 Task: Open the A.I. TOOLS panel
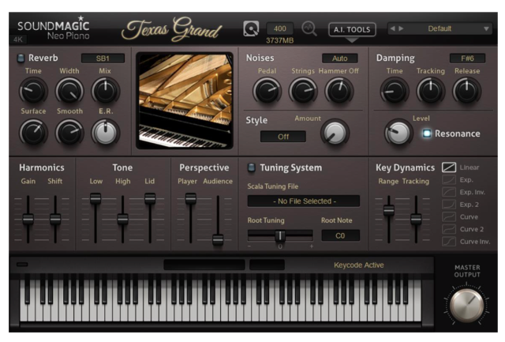coord(352,30)
